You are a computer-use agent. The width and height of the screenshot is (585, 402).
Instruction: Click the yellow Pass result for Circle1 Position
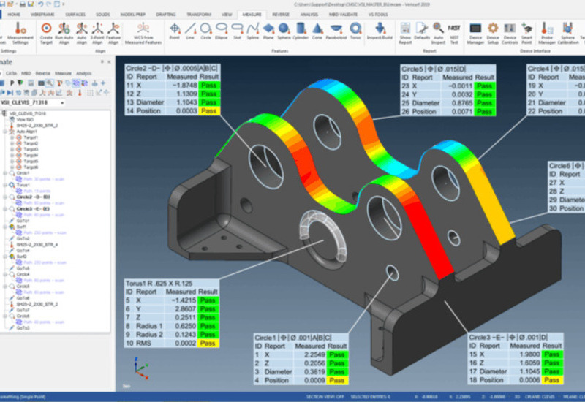(337, 380)
